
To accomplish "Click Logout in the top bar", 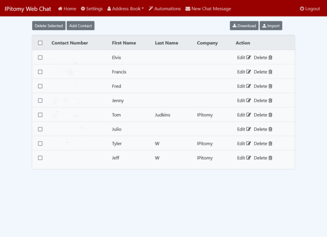I will 310,9.
